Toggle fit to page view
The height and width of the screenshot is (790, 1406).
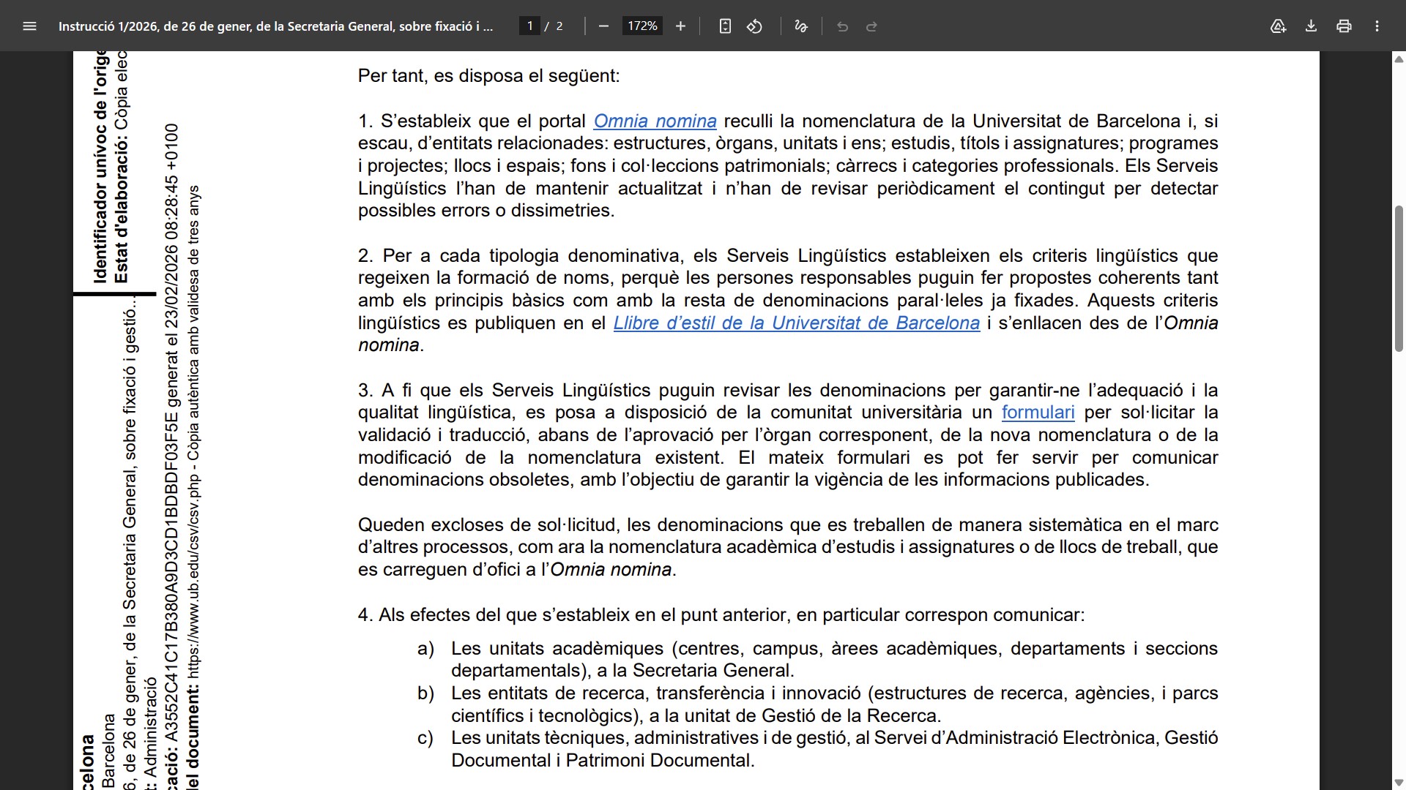coord(725,26)
